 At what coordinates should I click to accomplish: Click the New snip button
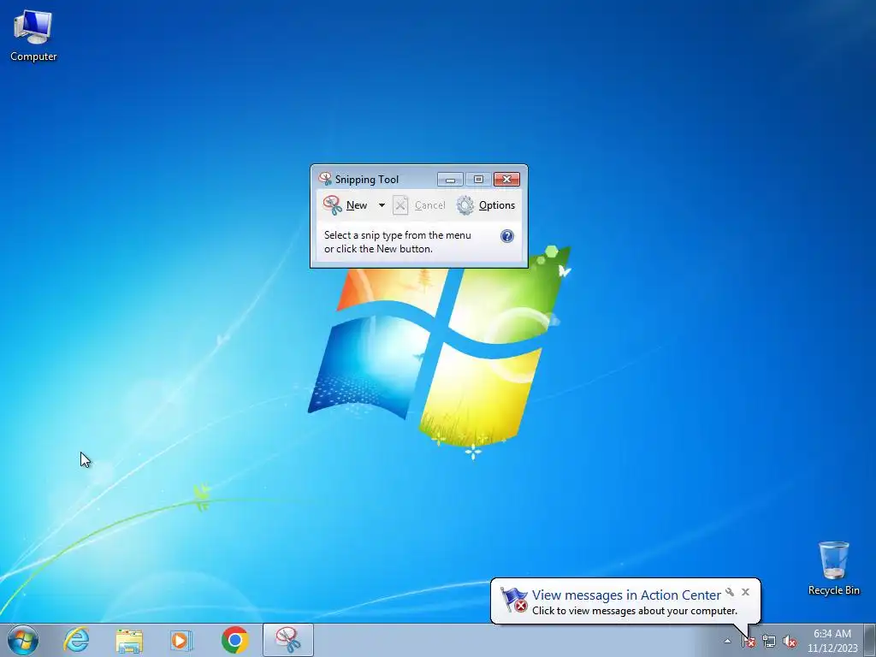[x=346, y=205]
